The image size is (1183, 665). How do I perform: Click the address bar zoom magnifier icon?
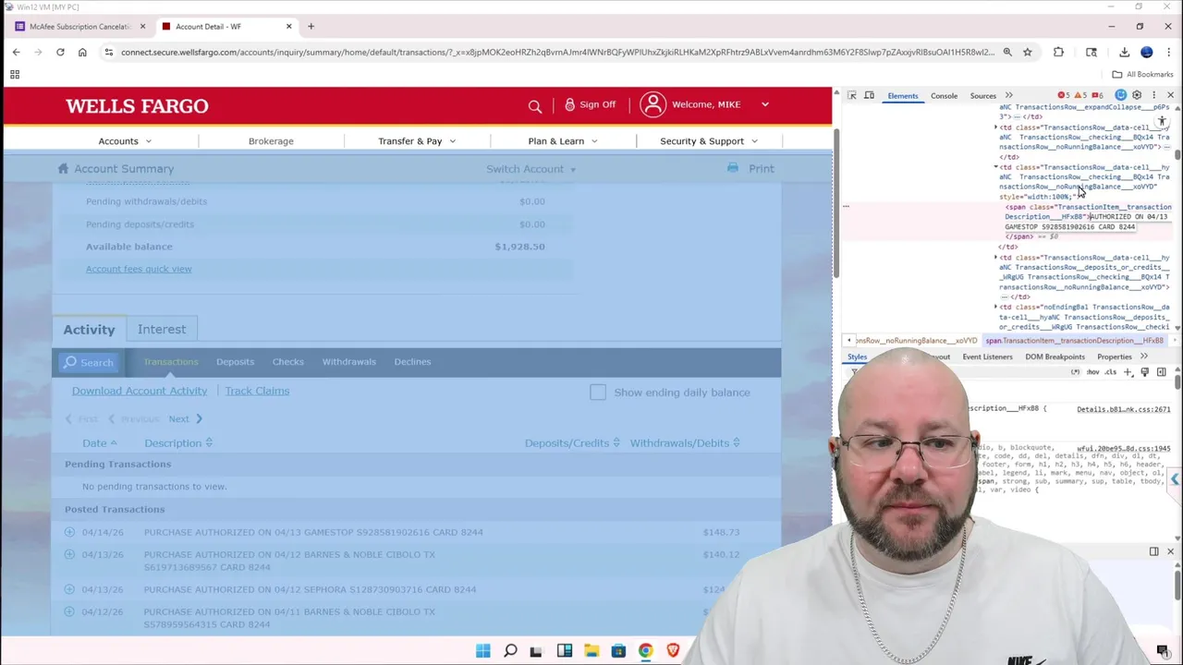point(1007,53)
